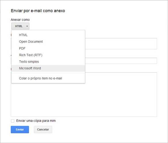Viewport: 168px width, 143px height.
Task: Select Rich Text (RTF) option
Action: click(48, 55)
